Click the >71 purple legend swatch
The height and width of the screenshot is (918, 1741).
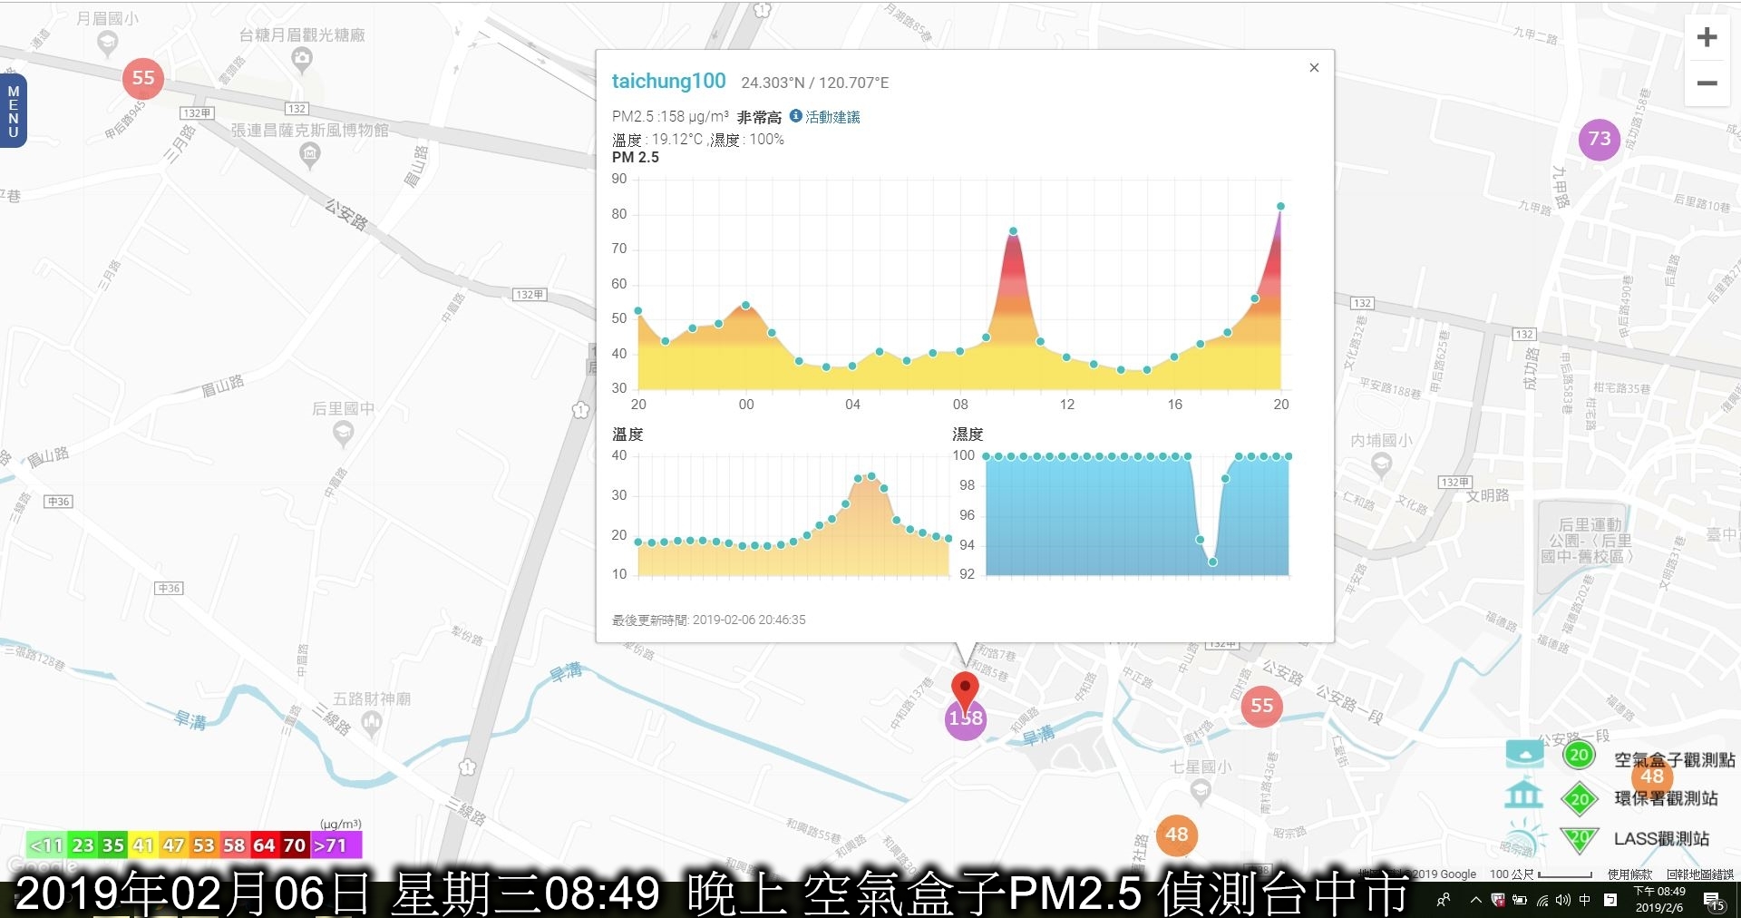pos(336,845)
